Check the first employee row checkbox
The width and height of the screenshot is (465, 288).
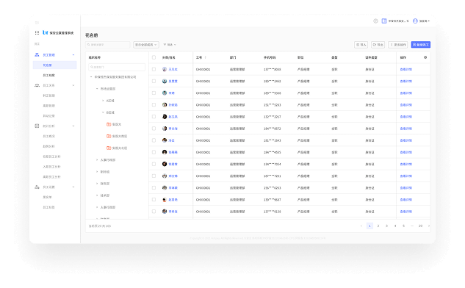pyautogui.click(x=154, y=69)
